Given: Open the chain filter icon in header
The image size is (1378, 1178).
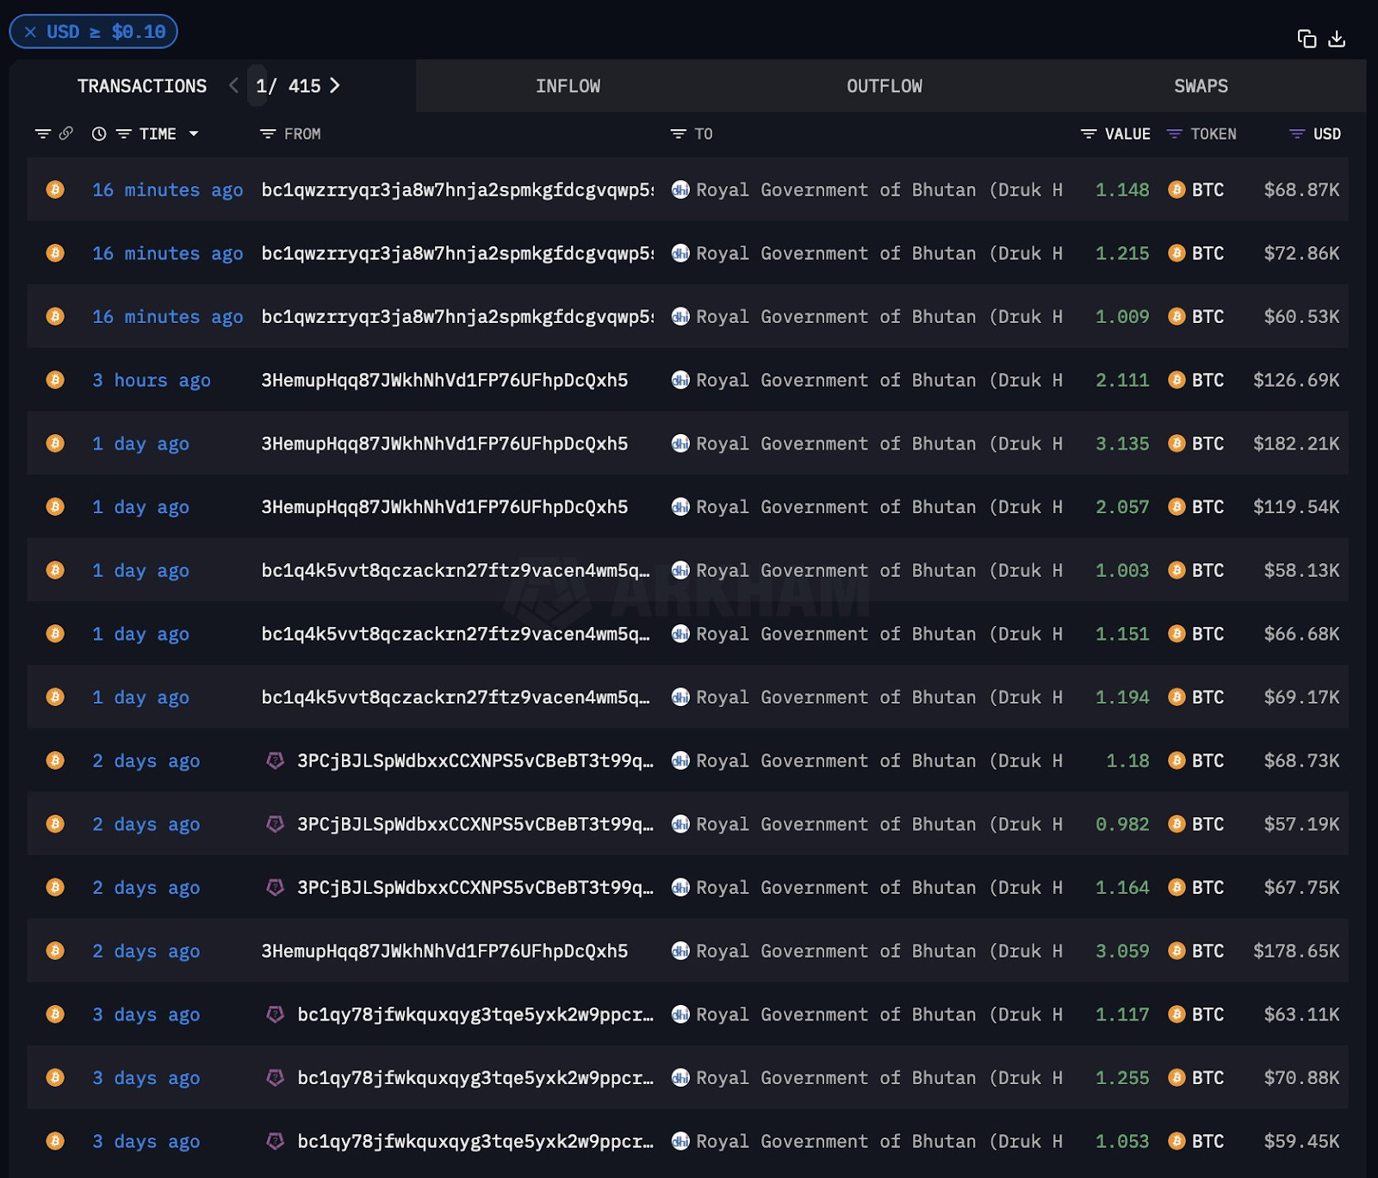Looking at the screenshot, I should pos(43,133).
